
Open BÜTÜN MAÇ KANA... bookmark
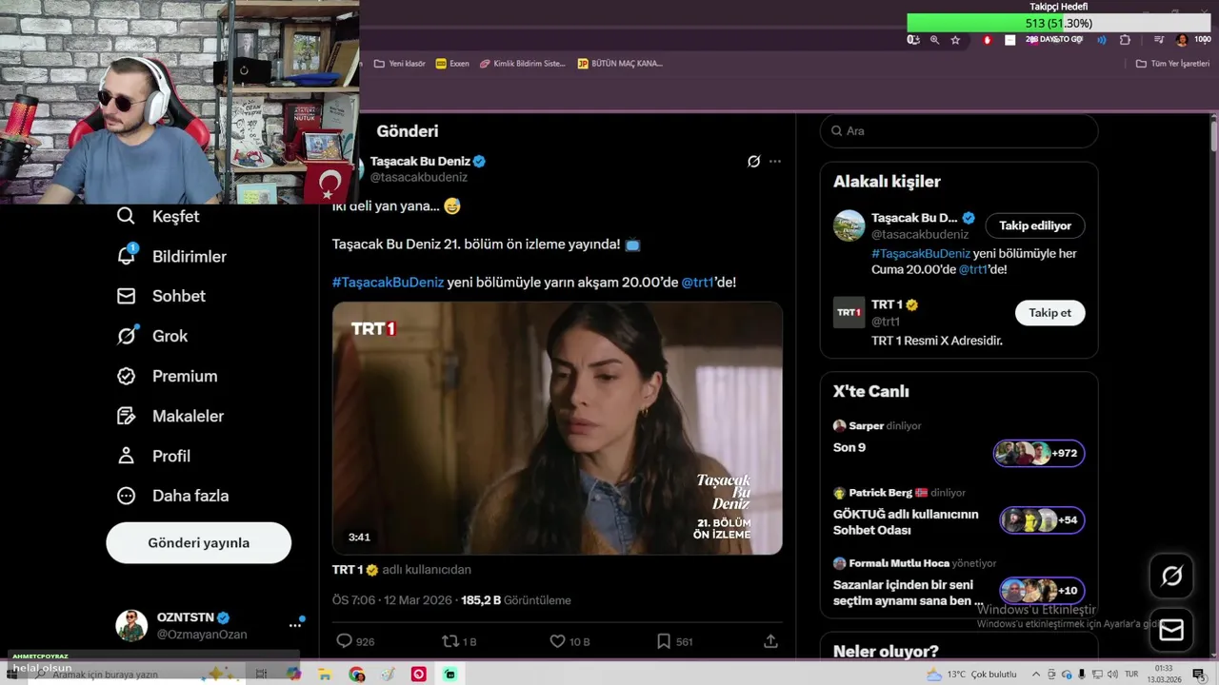(x=620, y=64)
